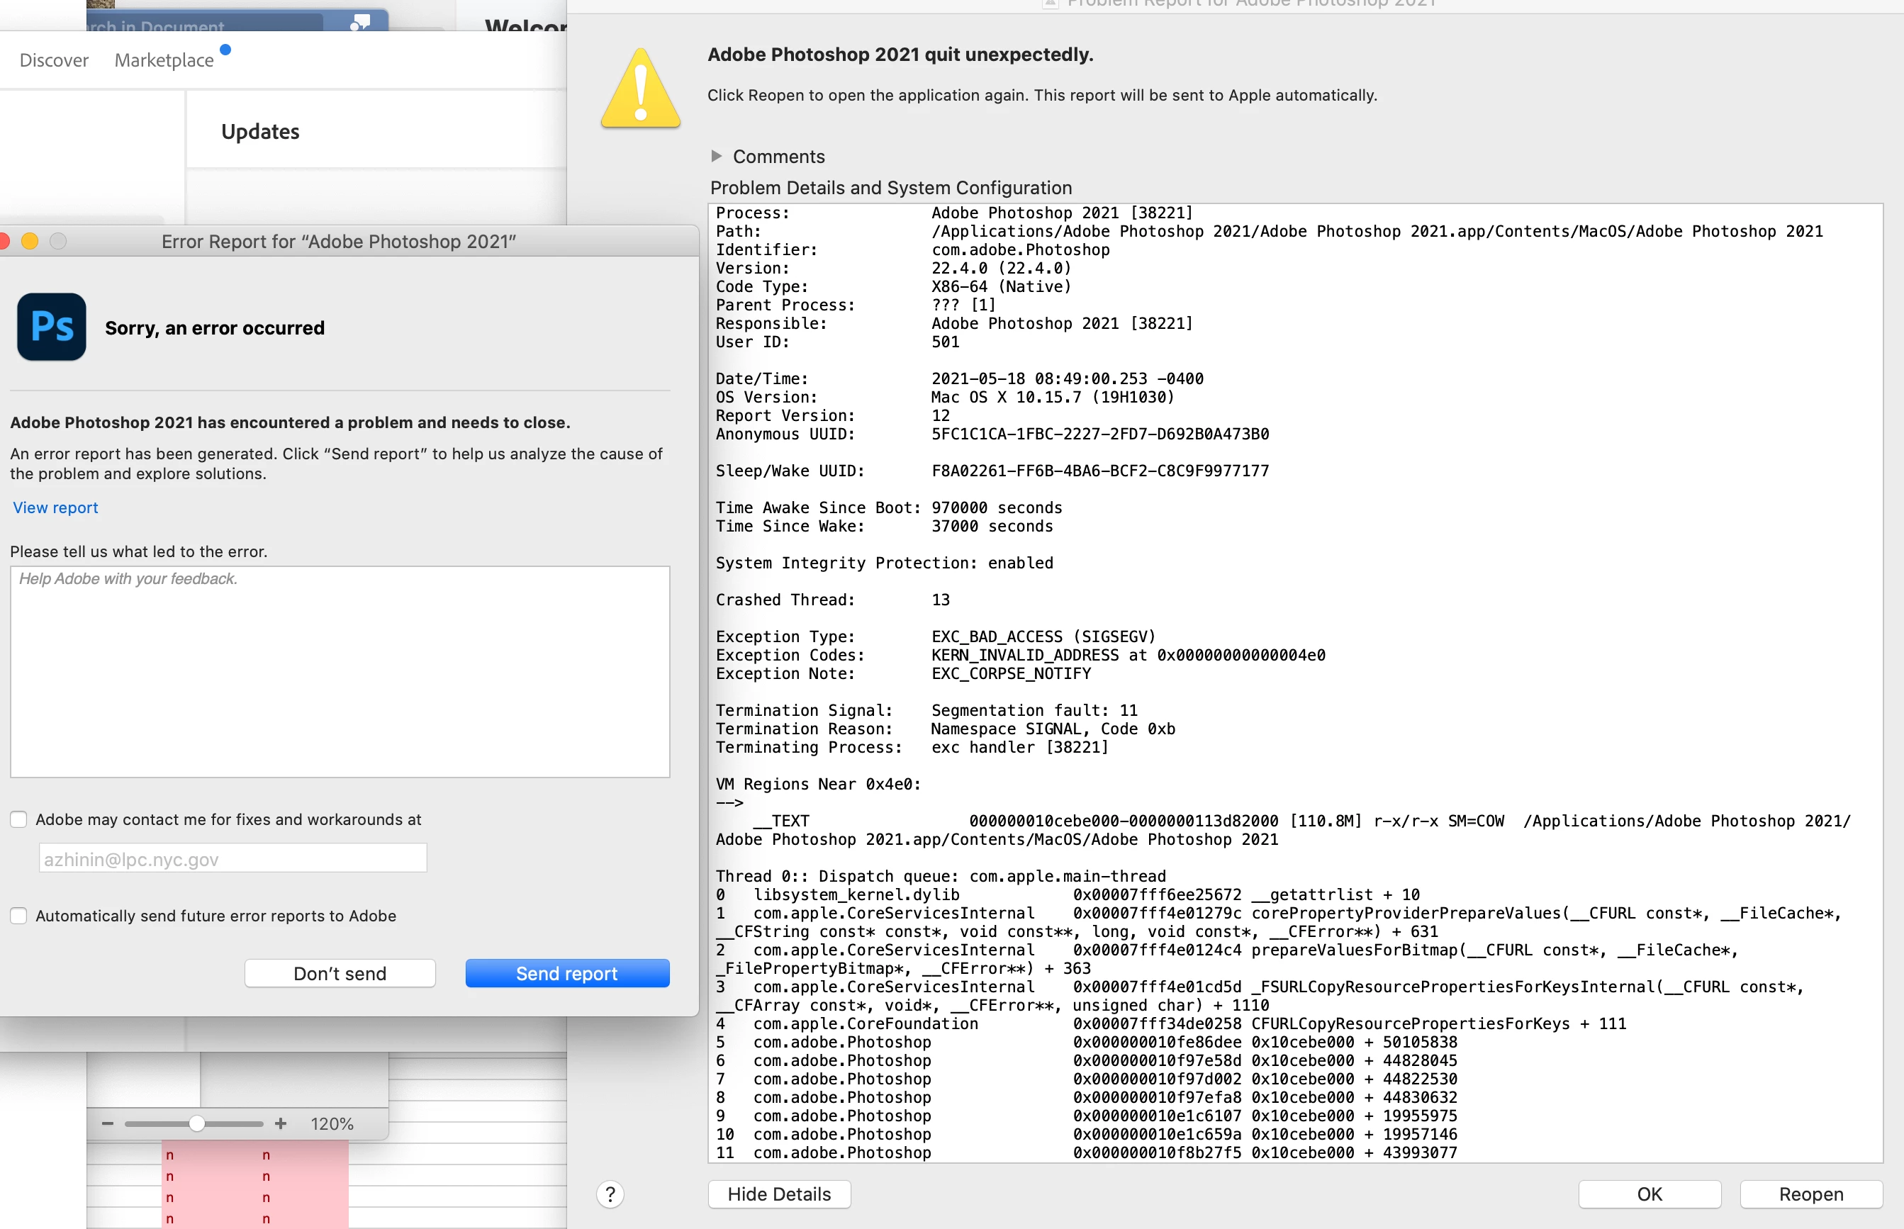Image resolution: width=1904 pixels, height=1229 pixels.
Task: Enable Adobe may contact me checkbox
Action: (x=19, y=819)
